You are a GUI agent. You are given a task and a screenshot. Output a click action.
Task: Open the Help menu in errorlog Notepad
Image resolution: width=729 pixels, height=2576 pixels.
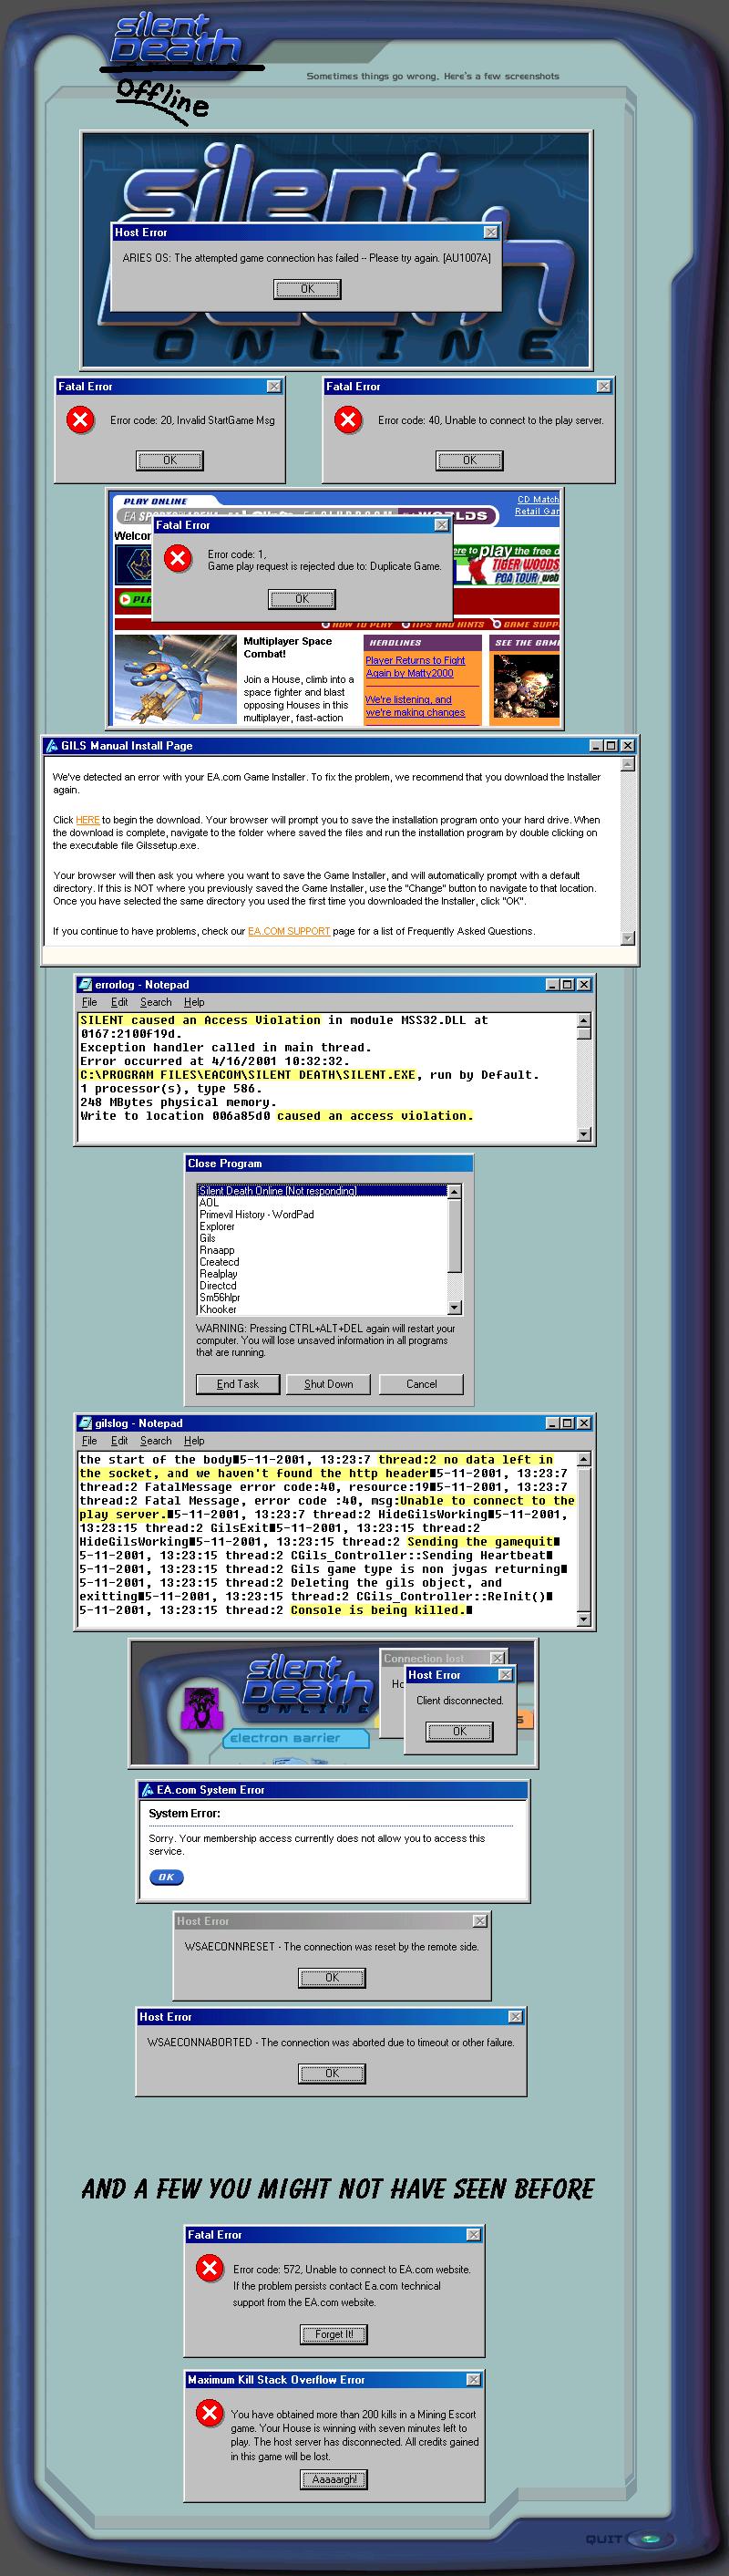[194, 1002]
